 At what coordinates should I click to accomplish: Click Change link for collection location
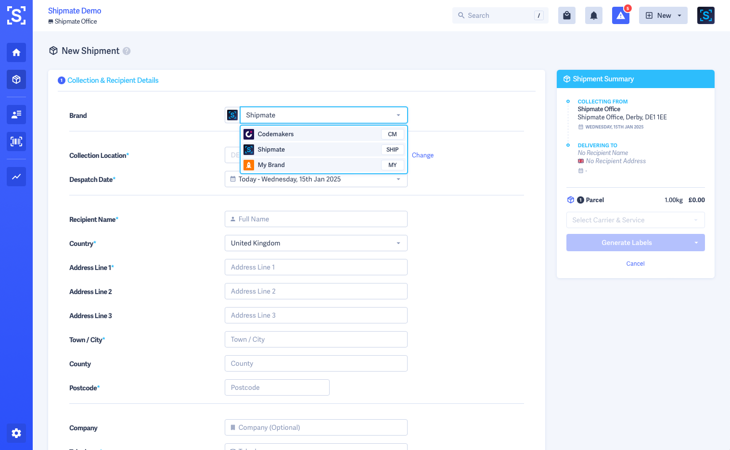423,155
